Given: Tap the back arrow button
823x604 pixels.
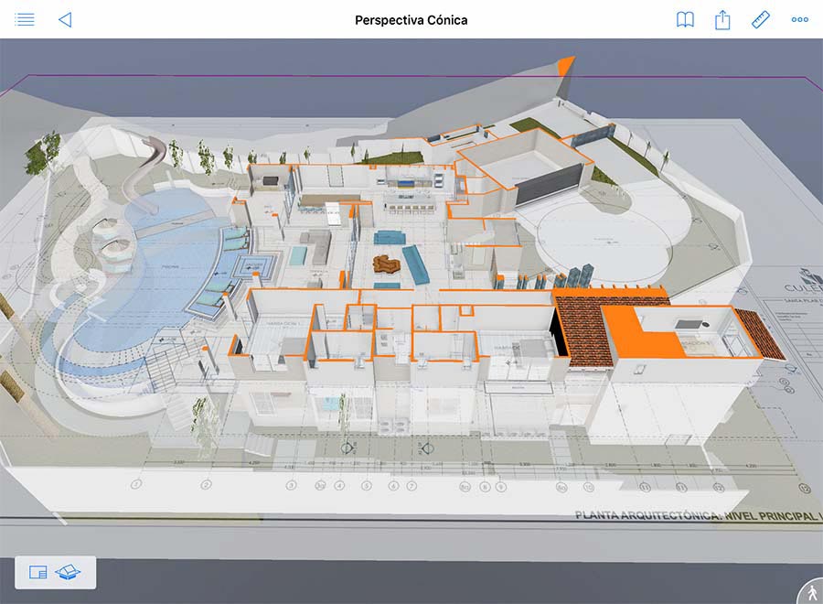Looking at the screenshot, I should coord(65,19).
